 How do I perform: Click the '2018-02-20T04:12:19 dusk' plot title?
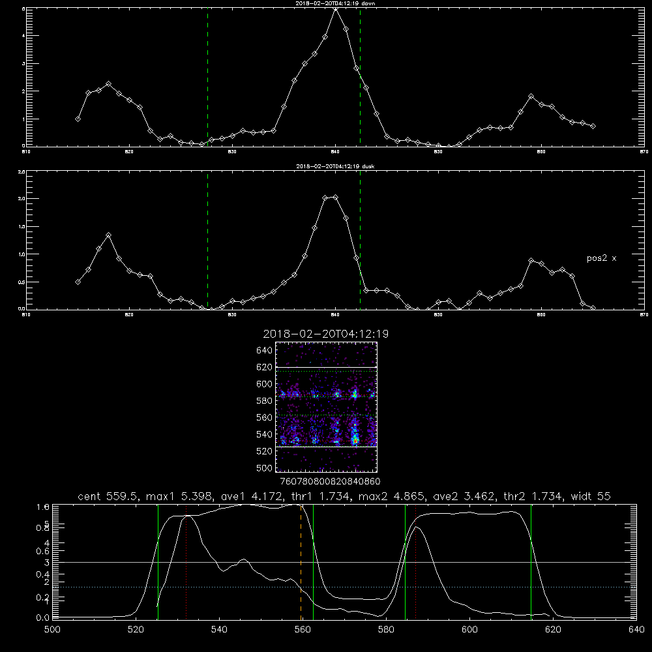click(x=335, y=166)
